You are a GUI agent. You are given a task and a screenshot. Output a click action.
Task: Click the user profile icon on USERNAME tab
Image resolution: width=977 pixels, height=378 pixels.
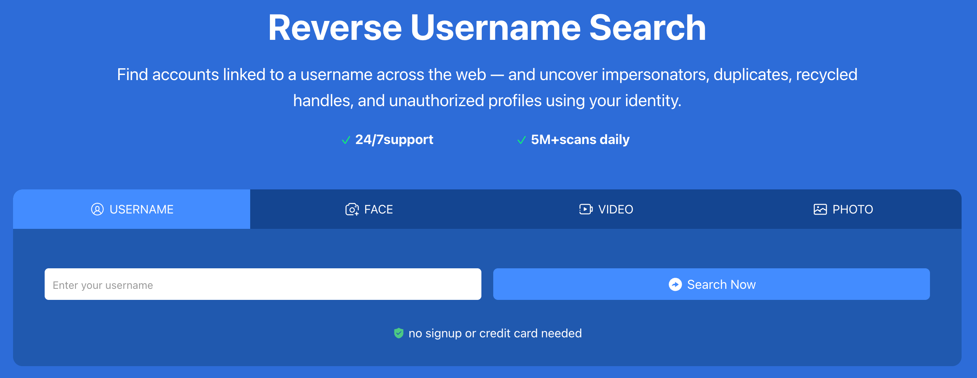(97, 209)
